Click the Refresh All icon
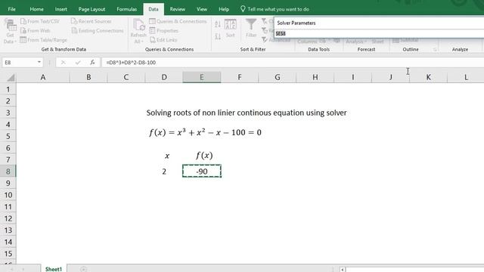Viewport: 484px width, 272px height. pos(138,31)
